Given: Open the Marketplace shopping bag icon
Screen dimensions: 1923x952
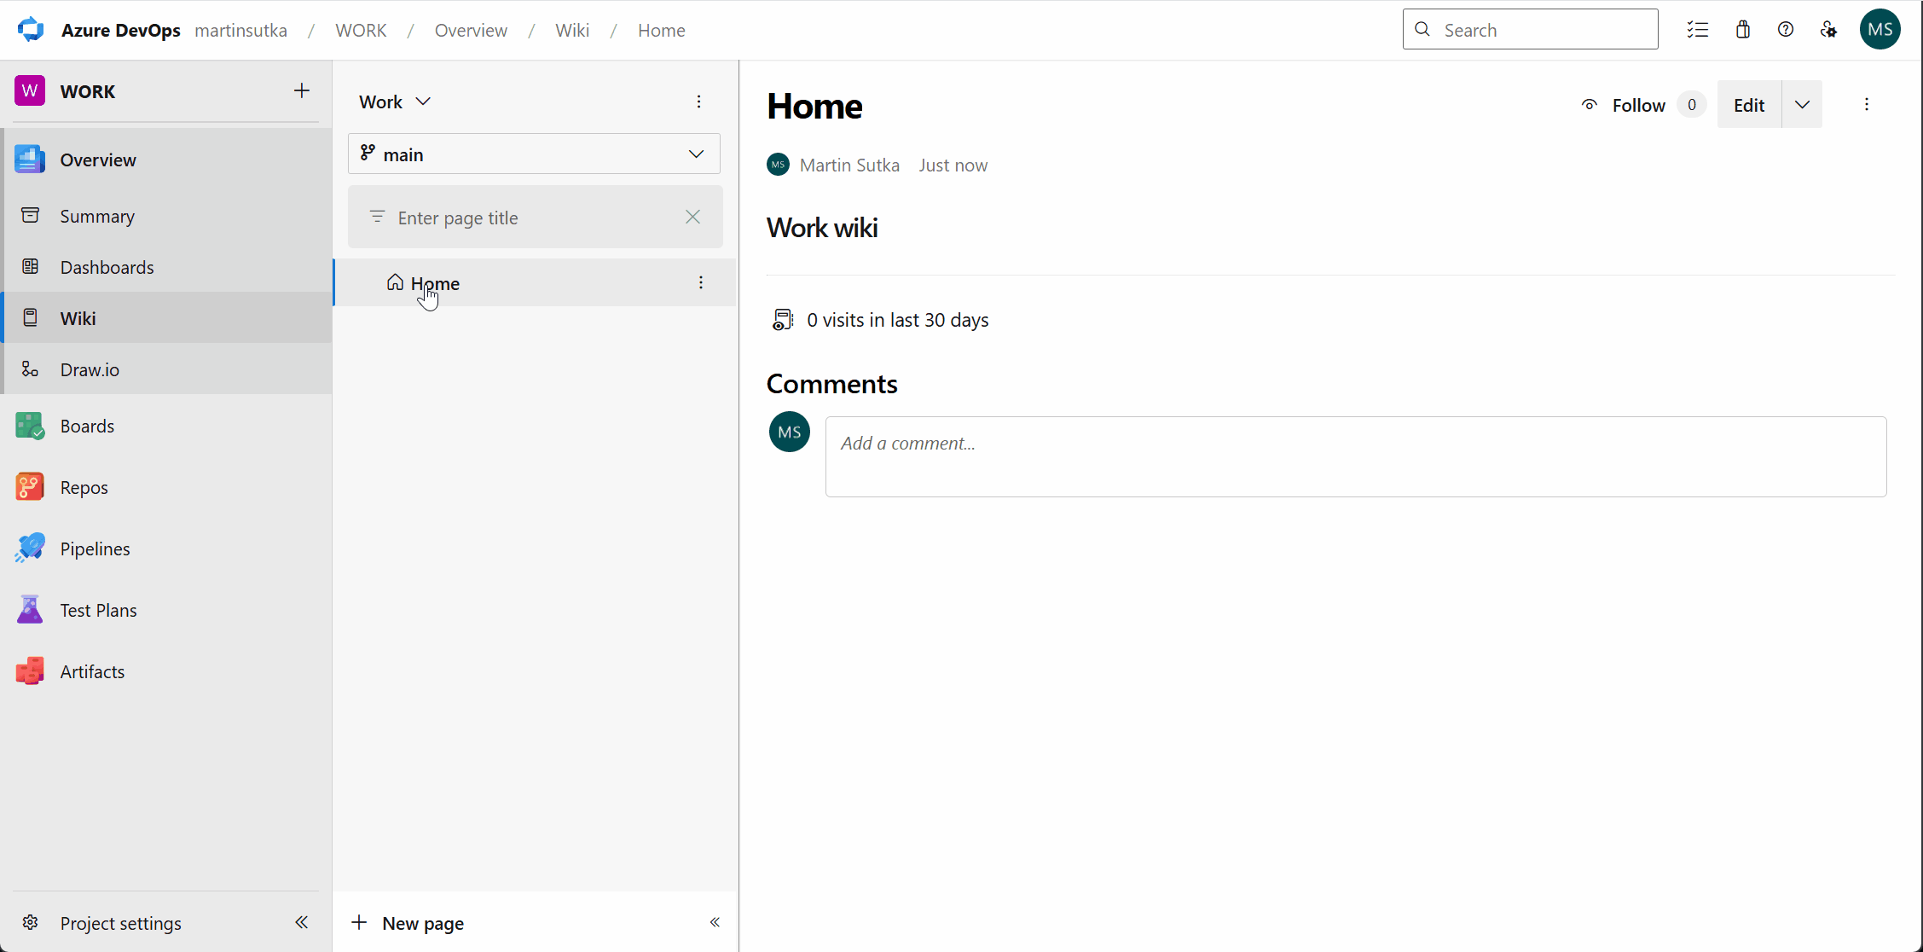Looking at the screenshot, I should (1742, 30).
